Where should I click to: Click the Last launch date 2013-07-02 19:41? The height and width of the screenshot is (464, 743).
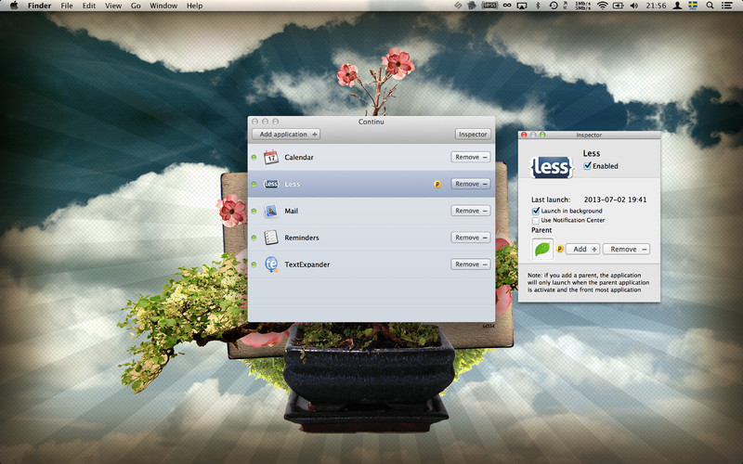coord(615,200)
